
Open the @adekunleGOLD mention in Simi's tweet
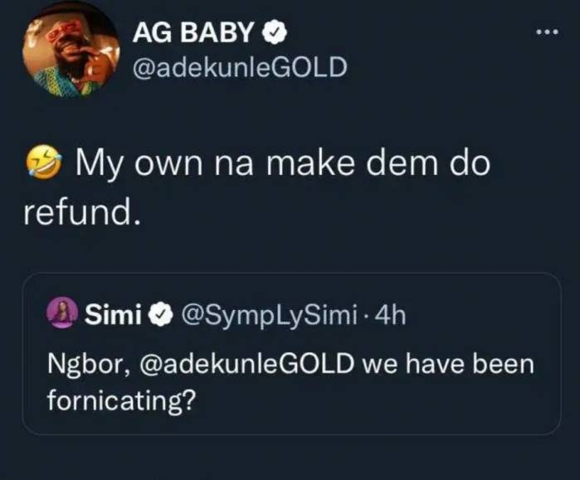246,364
